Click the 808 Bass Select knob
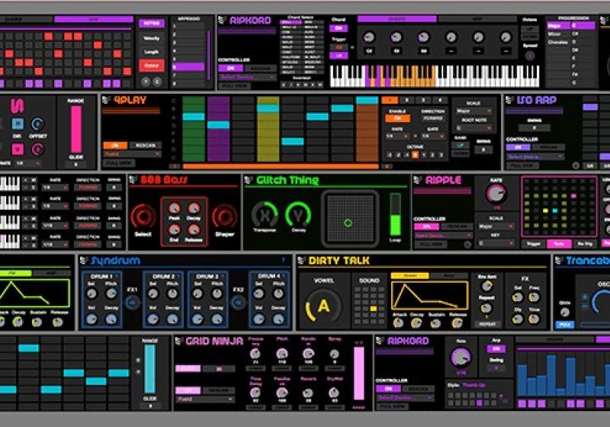Screen dimensions: 610x427 [x=143, y=217]
